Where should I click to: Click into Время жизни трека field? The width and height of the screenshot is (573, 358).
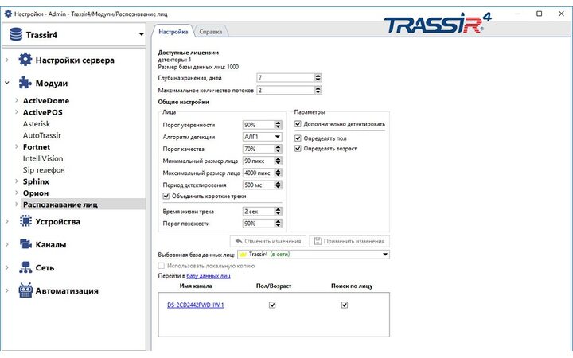coord(259,212)
